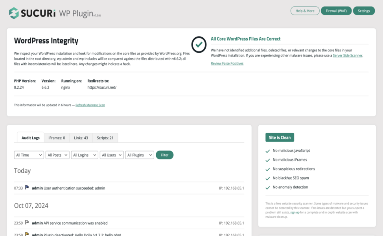383x236 pixels.
Task: Click the User authentication succeeded: admin entry
Action: (x=74, y=188)
